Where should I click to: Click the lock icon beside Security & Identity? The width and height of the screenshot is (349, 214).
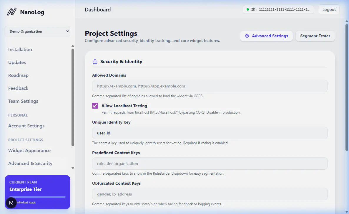coord(95,62)
